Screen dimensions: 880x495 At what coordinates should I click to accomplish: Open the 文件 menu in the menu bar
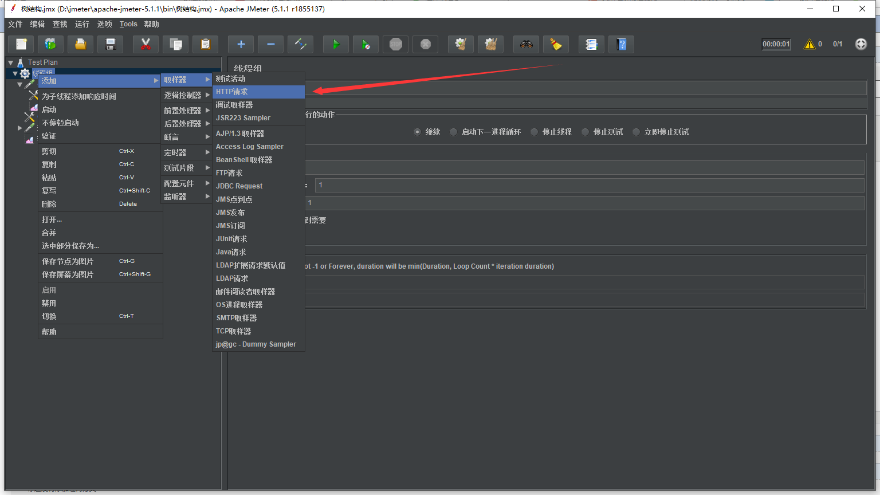click(x=15, y=24)
